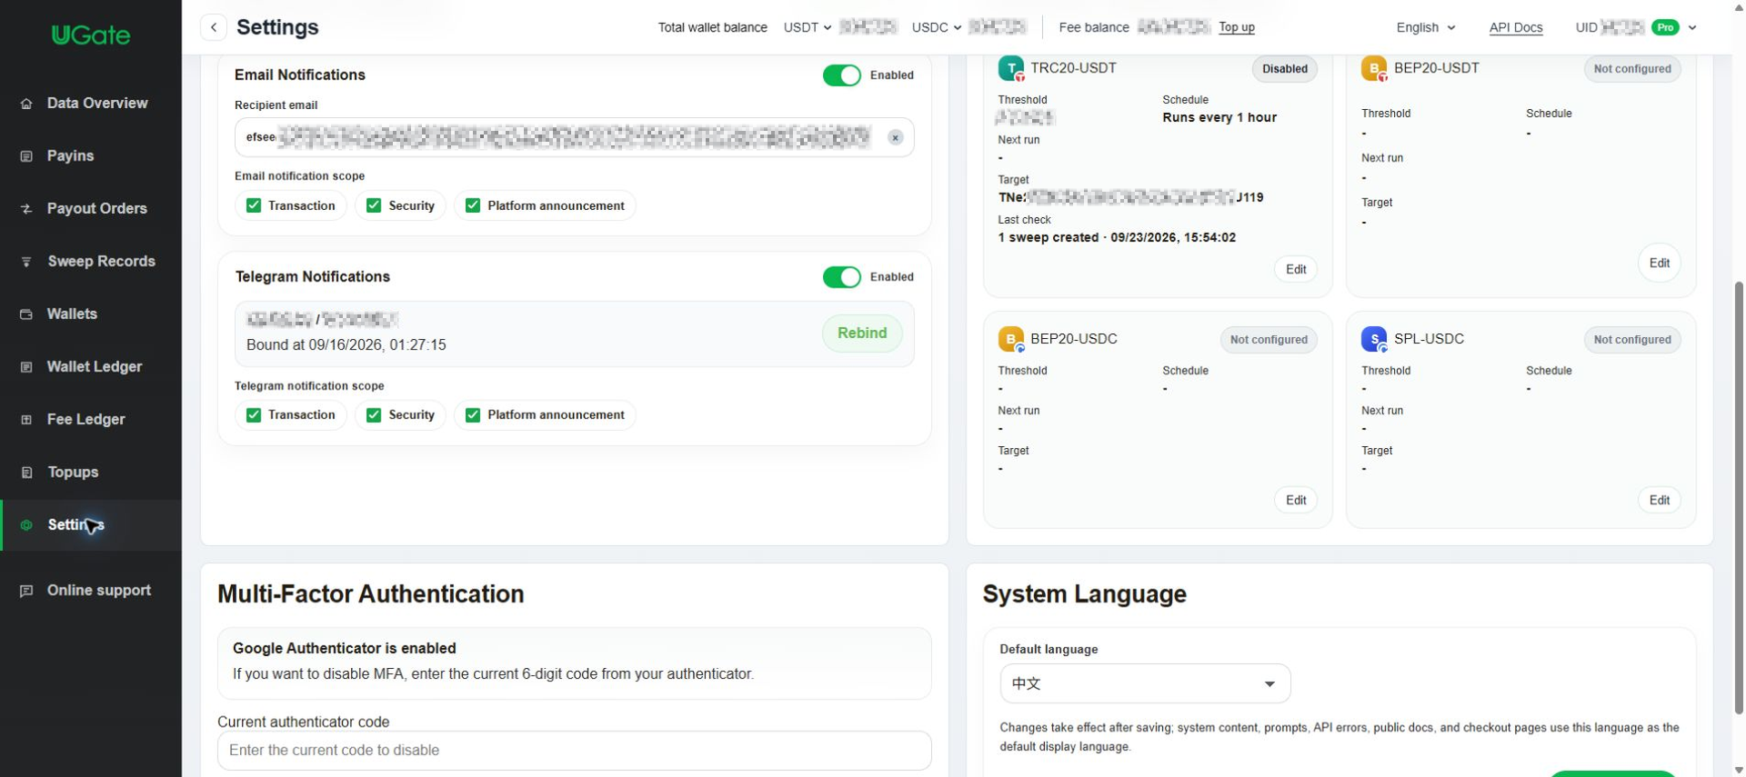Screen dimensions: 1746x777
Task: Click the BEP20-USDC token icon
Action: 1011,339
